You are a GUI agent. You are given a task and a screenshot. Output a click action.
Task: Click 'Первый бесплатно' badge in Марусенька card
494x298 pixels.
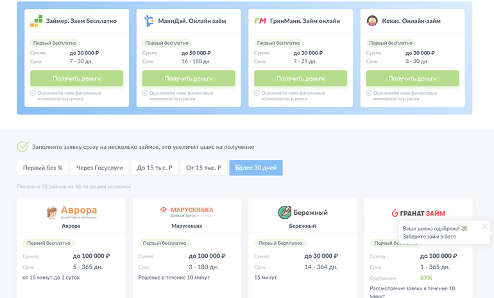(164, 243)
